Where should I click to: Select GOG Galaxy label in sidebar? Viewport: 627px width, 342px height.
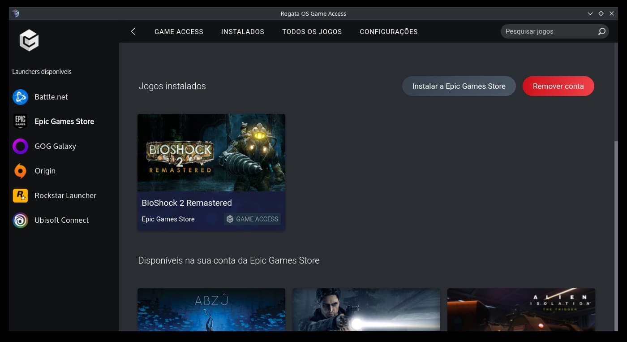click(x=55, y=146)
